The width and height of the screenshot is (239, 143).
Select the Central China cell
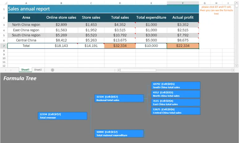pos(26,40)
